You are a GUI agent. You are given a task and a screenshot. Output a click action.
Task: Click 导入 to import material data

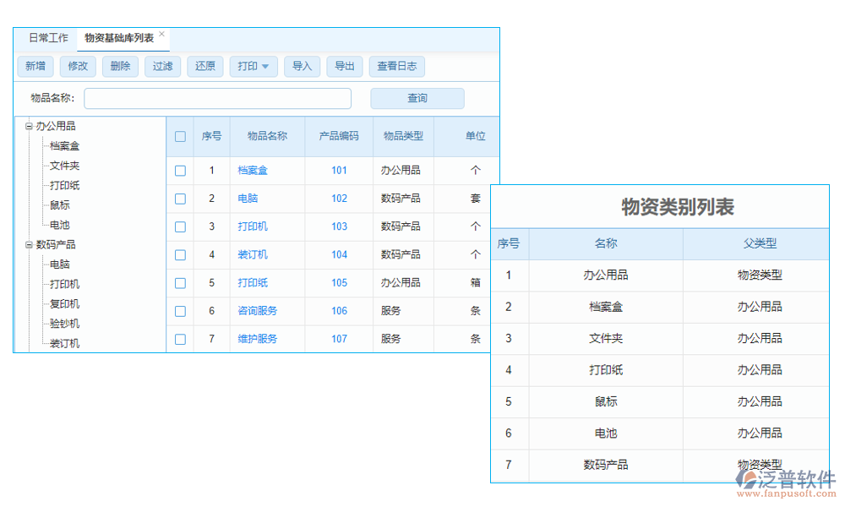302,67
